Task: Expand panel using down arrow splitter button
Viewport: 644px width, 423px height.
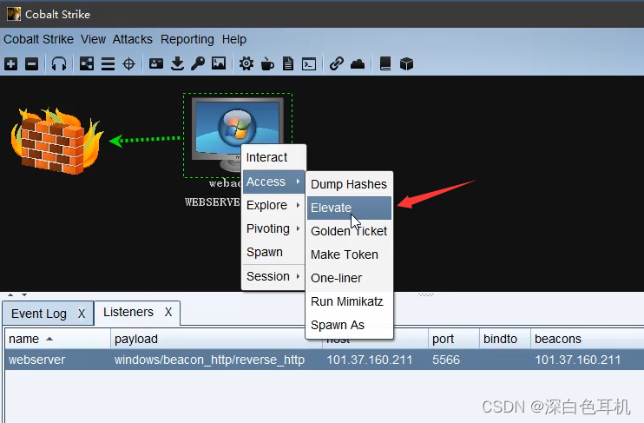Action: (24, 294)
